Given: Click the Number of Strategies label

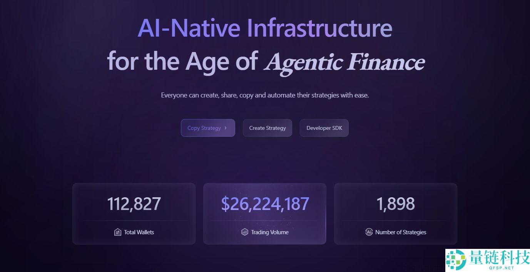Looking at the screenshot, I should click(x=401, y=232).
